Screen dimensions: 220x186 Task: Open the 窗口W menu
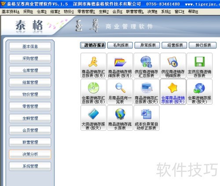[180, 12]
